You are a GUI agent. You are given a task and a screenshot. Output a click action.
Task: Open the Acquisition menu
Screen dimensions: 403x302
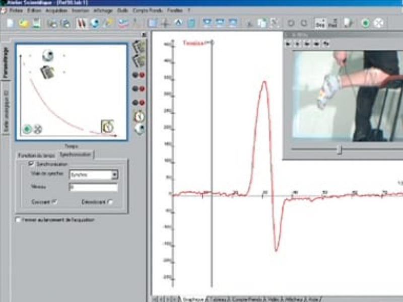pyautogui.click(x=55, y=10)
